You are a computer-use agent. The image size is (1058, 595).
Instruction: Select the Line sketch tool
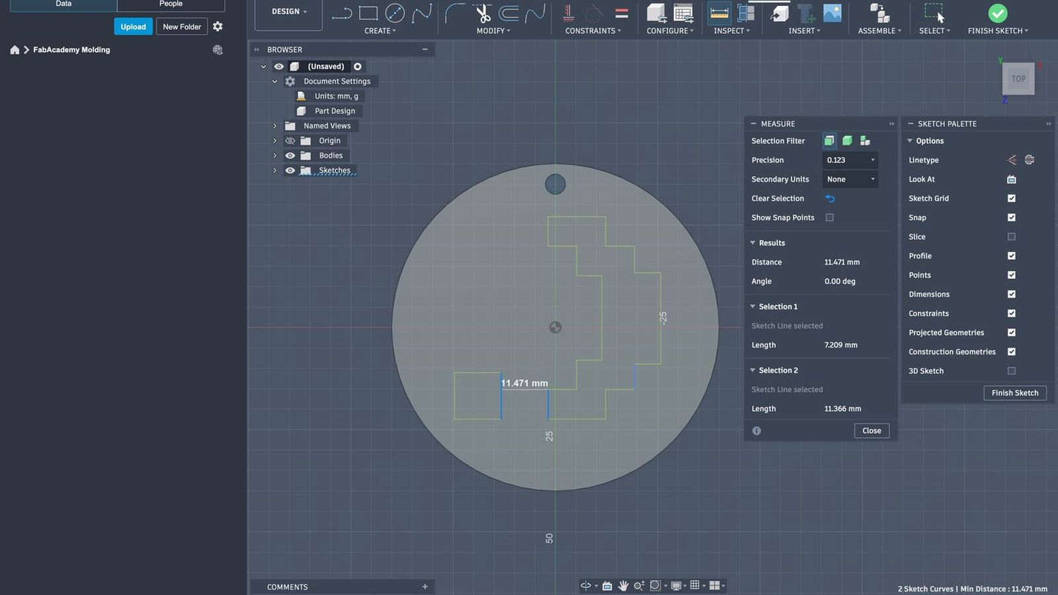coord(341,13)
